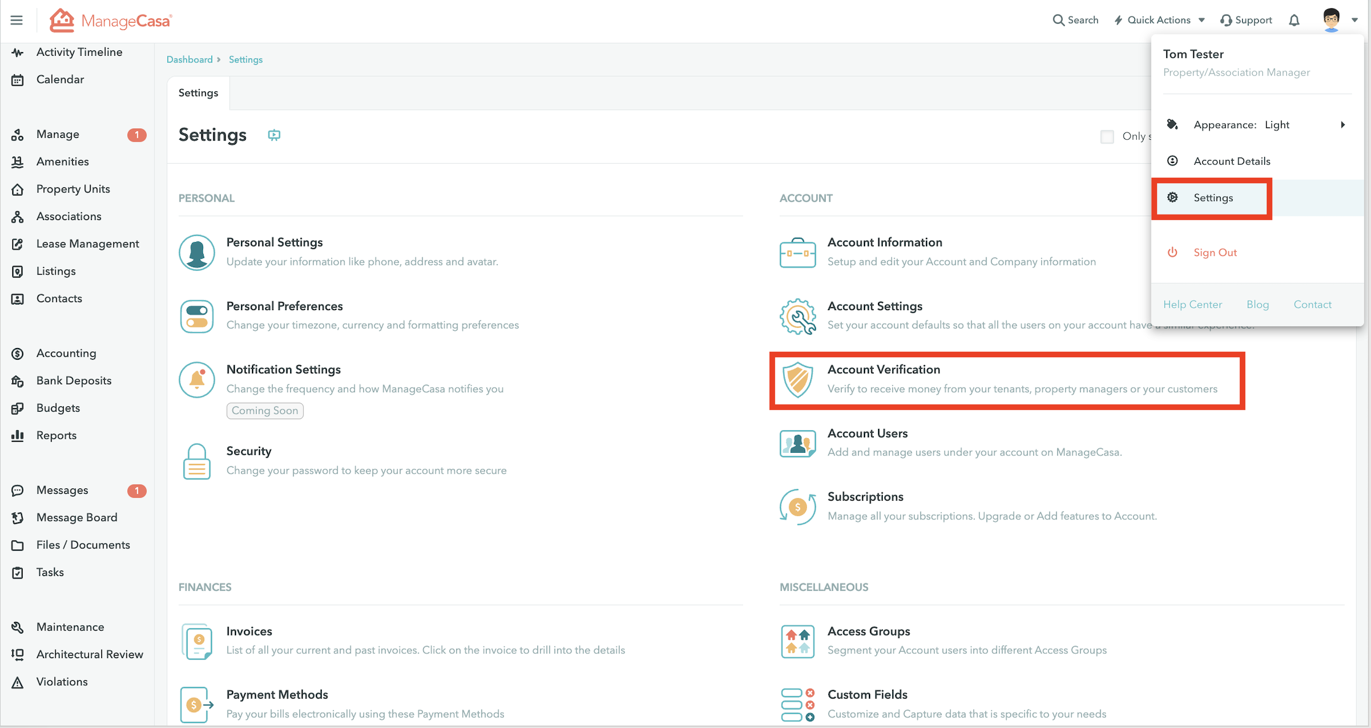Expand the Quick Actions dropdown
Viewport: 1371px width, 728px height.
click(x=1160, y=20)
